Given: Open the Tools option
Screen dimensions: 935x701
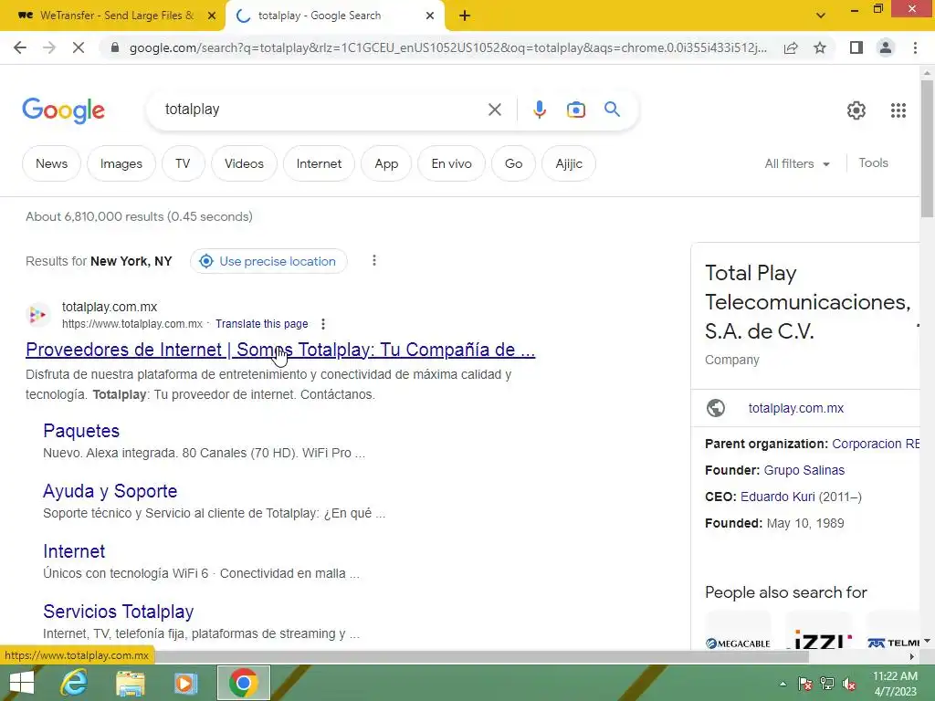Looking at the screenshot, I should click(873, 162).
